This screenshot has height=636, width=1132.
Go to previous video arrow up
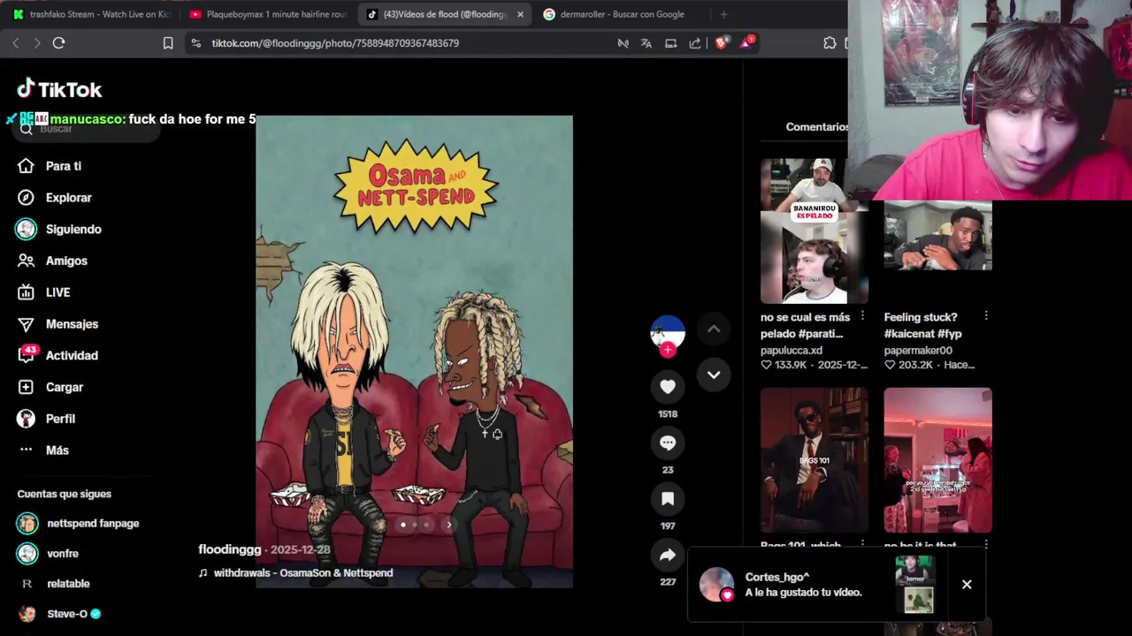tap(714, 329)
